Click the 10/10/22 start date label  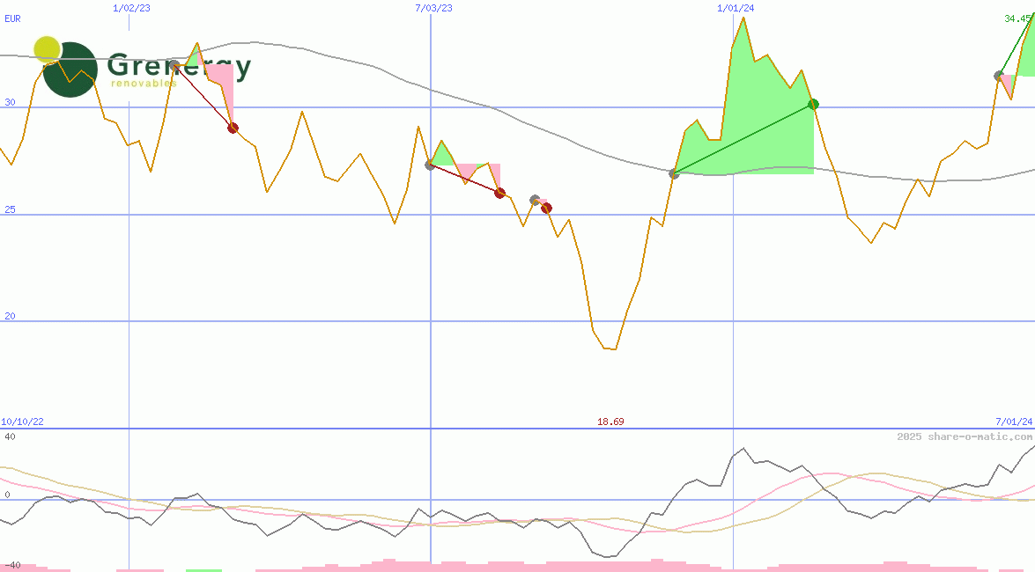[22, 422]
